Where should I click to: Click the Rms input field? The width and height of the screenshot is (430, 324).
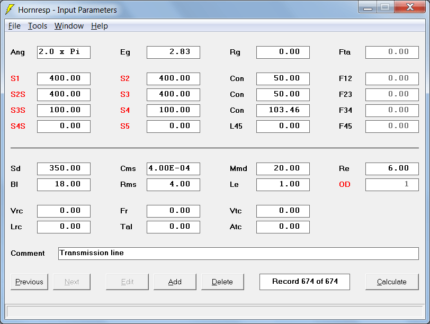pyautogui.click(x=173, y=185)
